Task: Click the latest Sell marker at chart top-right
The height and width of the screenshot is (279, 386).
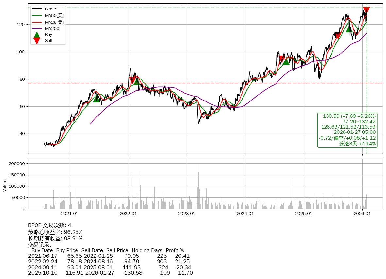Action: [x=366, y=10]
